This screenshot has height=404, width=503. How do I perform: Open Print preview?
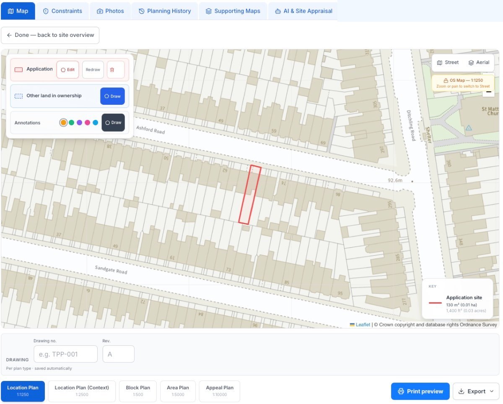(x=420, y=391)
